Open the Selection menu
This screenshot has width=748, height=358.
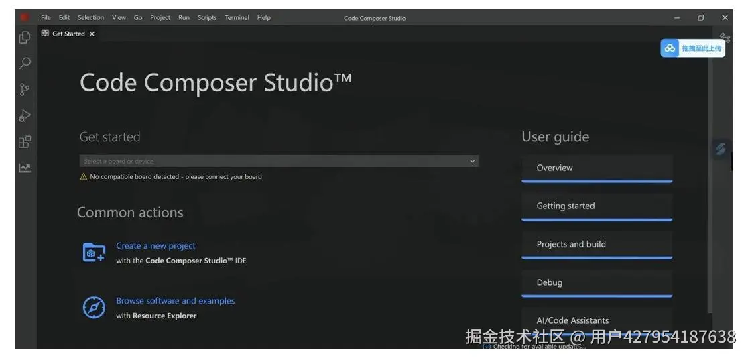pyautogui.click(x=90, y=17)
